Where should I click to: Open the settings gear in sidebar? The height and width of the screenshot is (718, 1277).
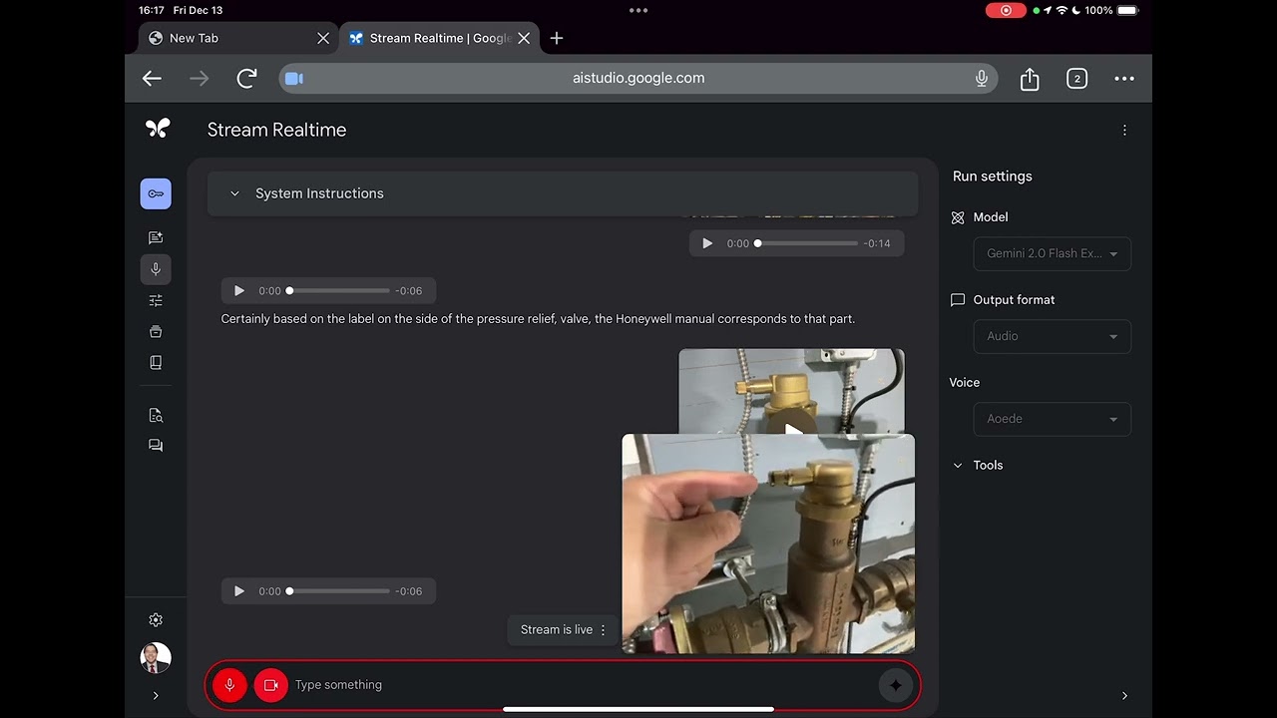pos(156,619)
